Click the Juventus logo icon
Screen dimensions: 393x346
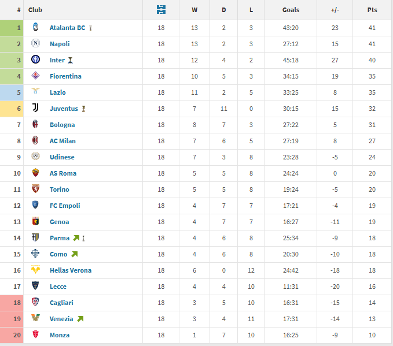coord(35,108)
